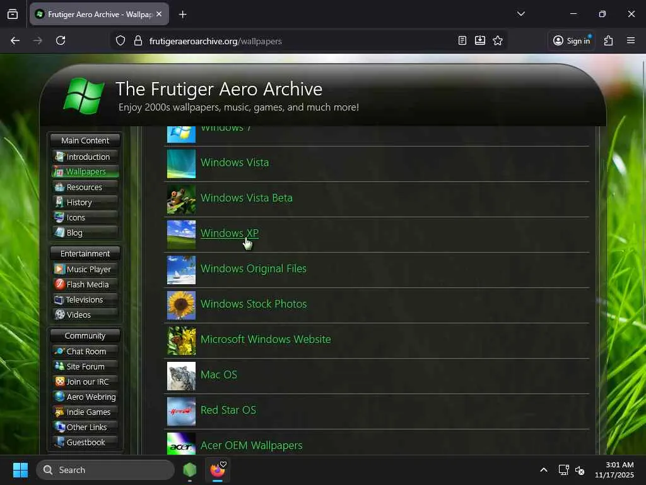
Task: Open the Firefox hamburger menu
Action: click(x=631, y=40)
